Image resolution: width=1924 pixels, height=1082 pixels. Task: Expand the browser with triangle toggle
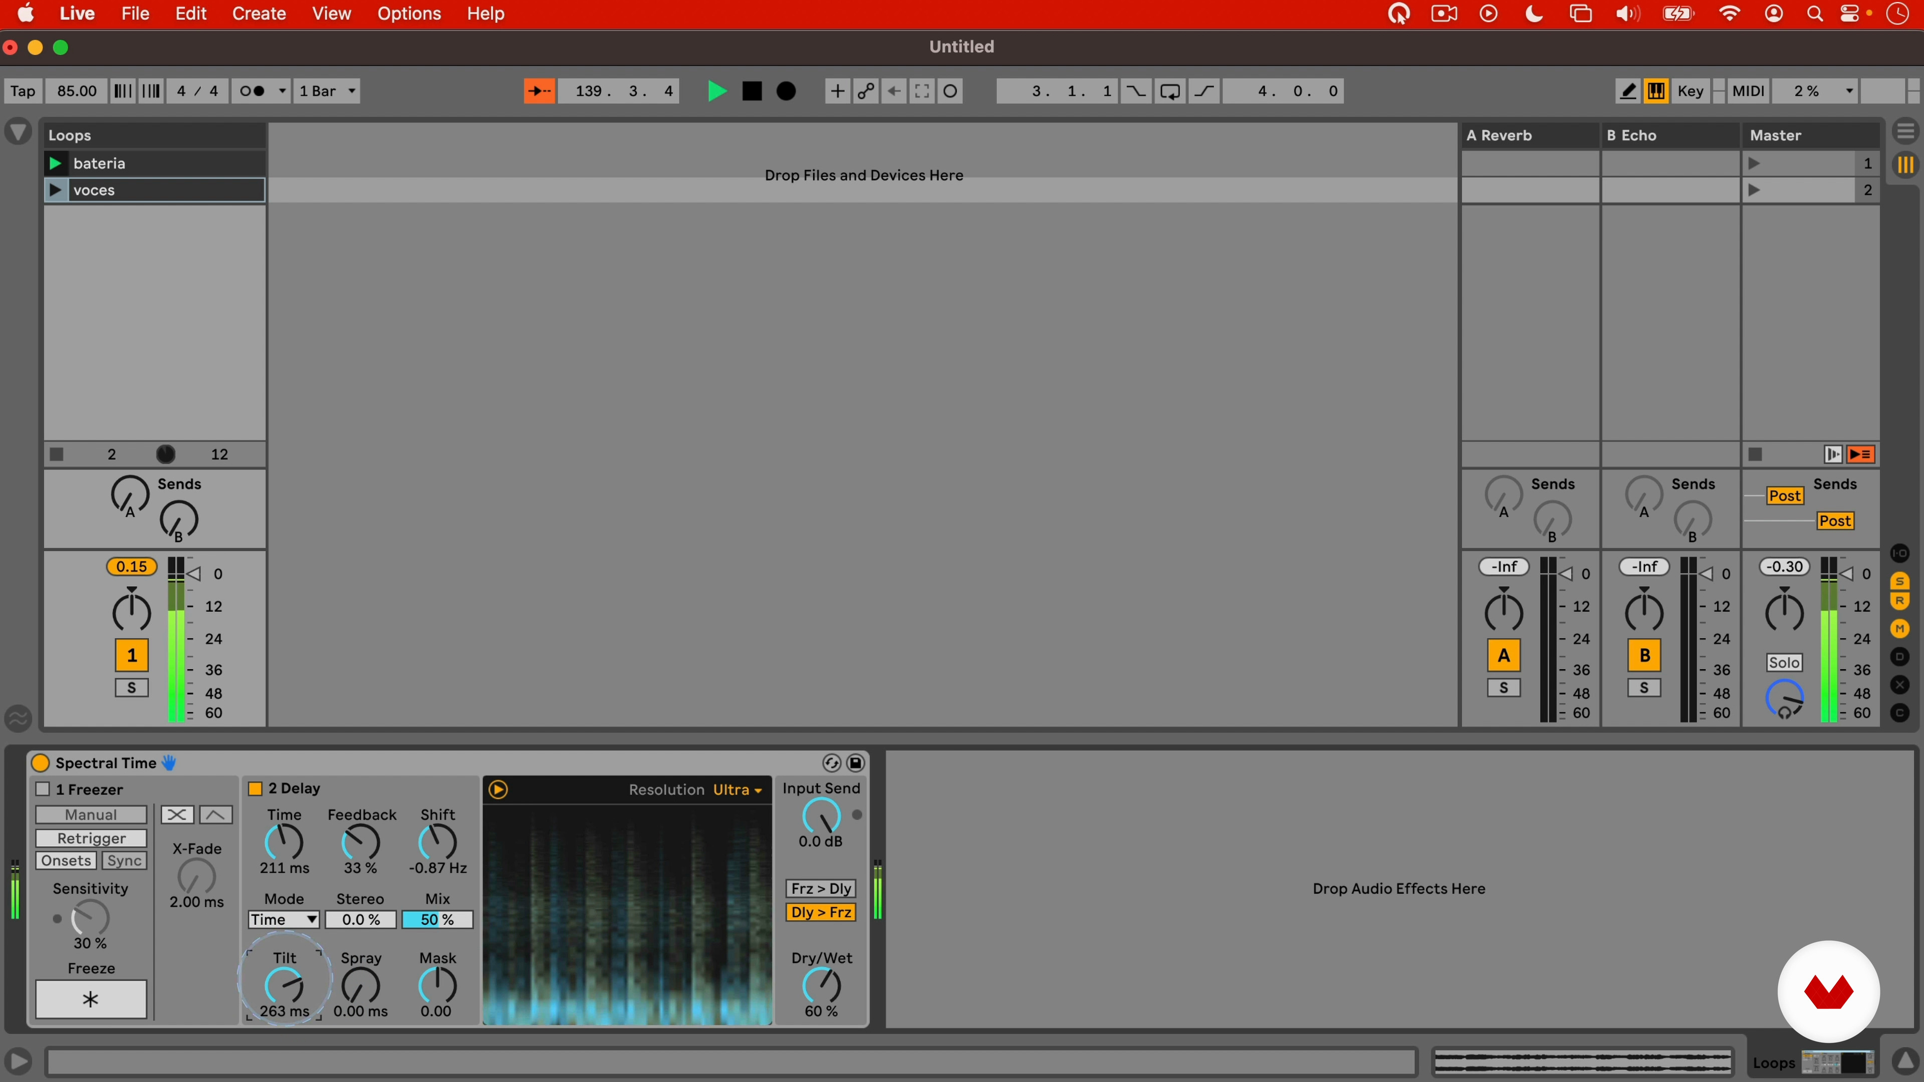(18, 132)
